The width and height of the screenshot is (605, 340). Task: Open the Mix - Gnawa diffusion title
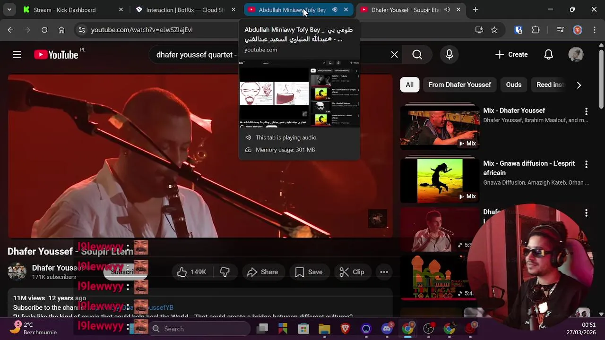point(529,168)
